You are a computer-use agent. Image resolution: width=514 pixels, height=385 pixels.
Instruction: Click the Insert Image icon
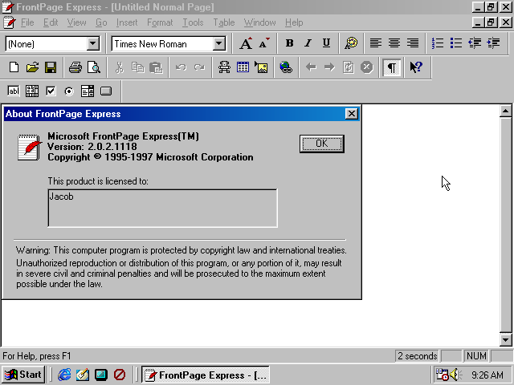tap(261, 67)
